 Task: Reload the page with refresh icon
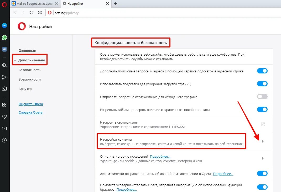32,12
